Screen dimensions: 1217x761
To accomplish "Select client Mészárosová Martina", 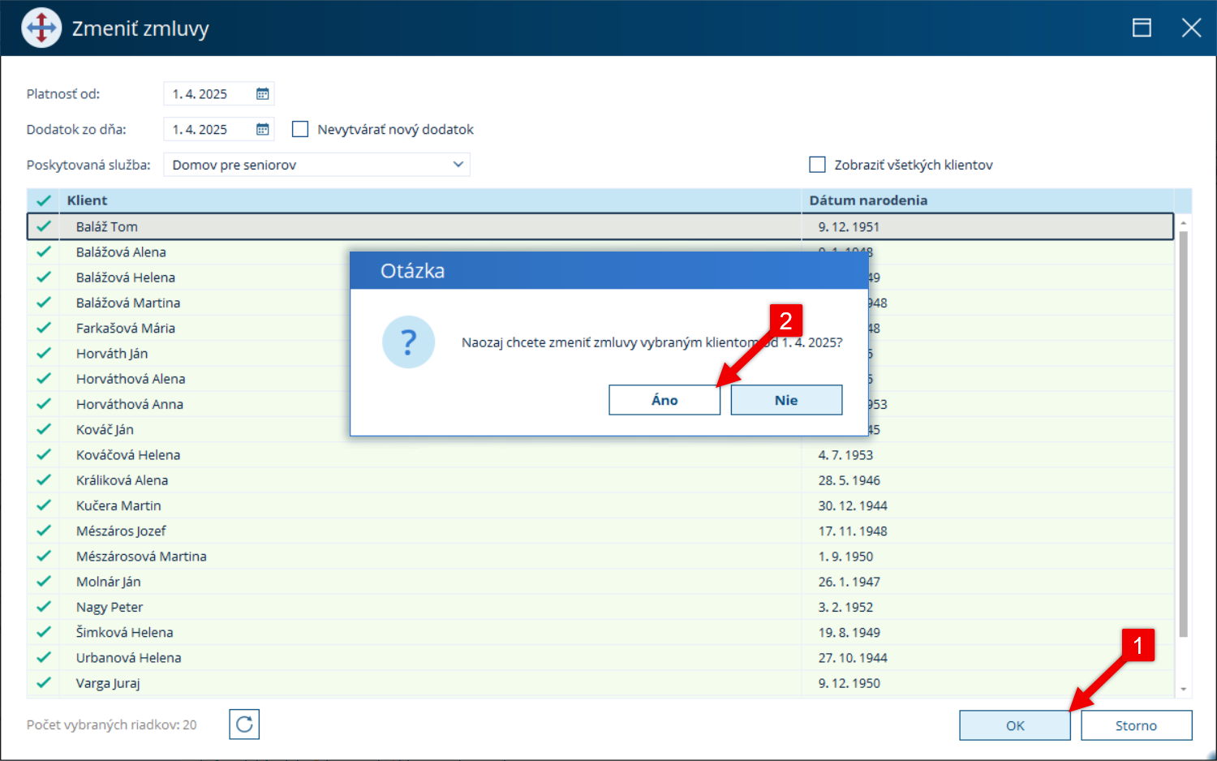I will [x=141, y=557].
